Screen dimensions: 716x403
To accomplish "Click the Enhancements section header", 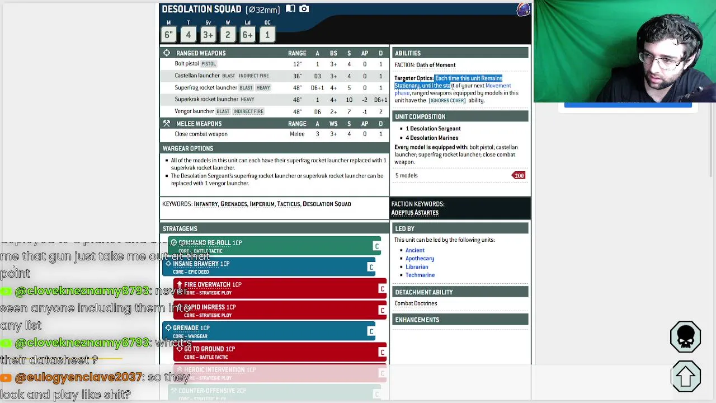I will click(460, 320).
